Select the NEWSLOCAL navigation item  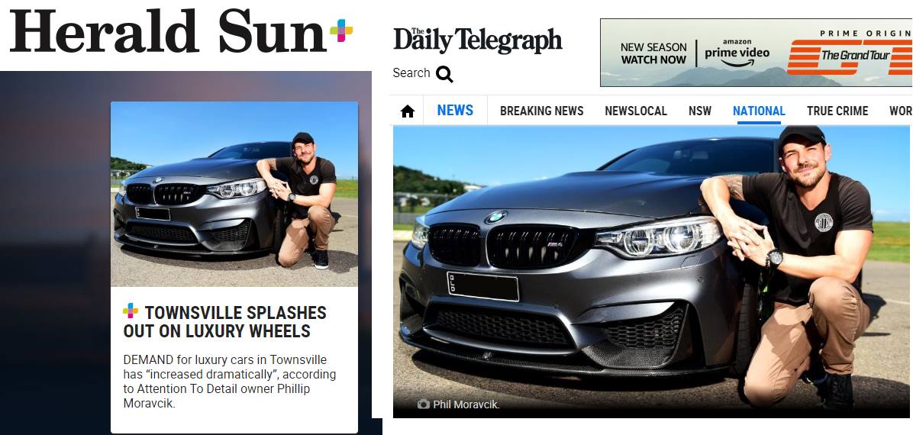(636, 111)
